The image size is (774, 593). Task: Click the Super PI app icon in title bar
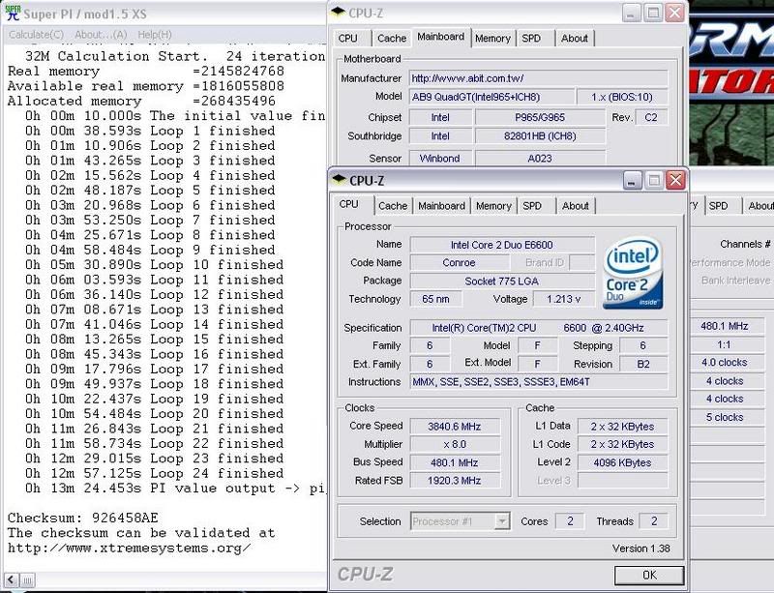coord(13,13)
